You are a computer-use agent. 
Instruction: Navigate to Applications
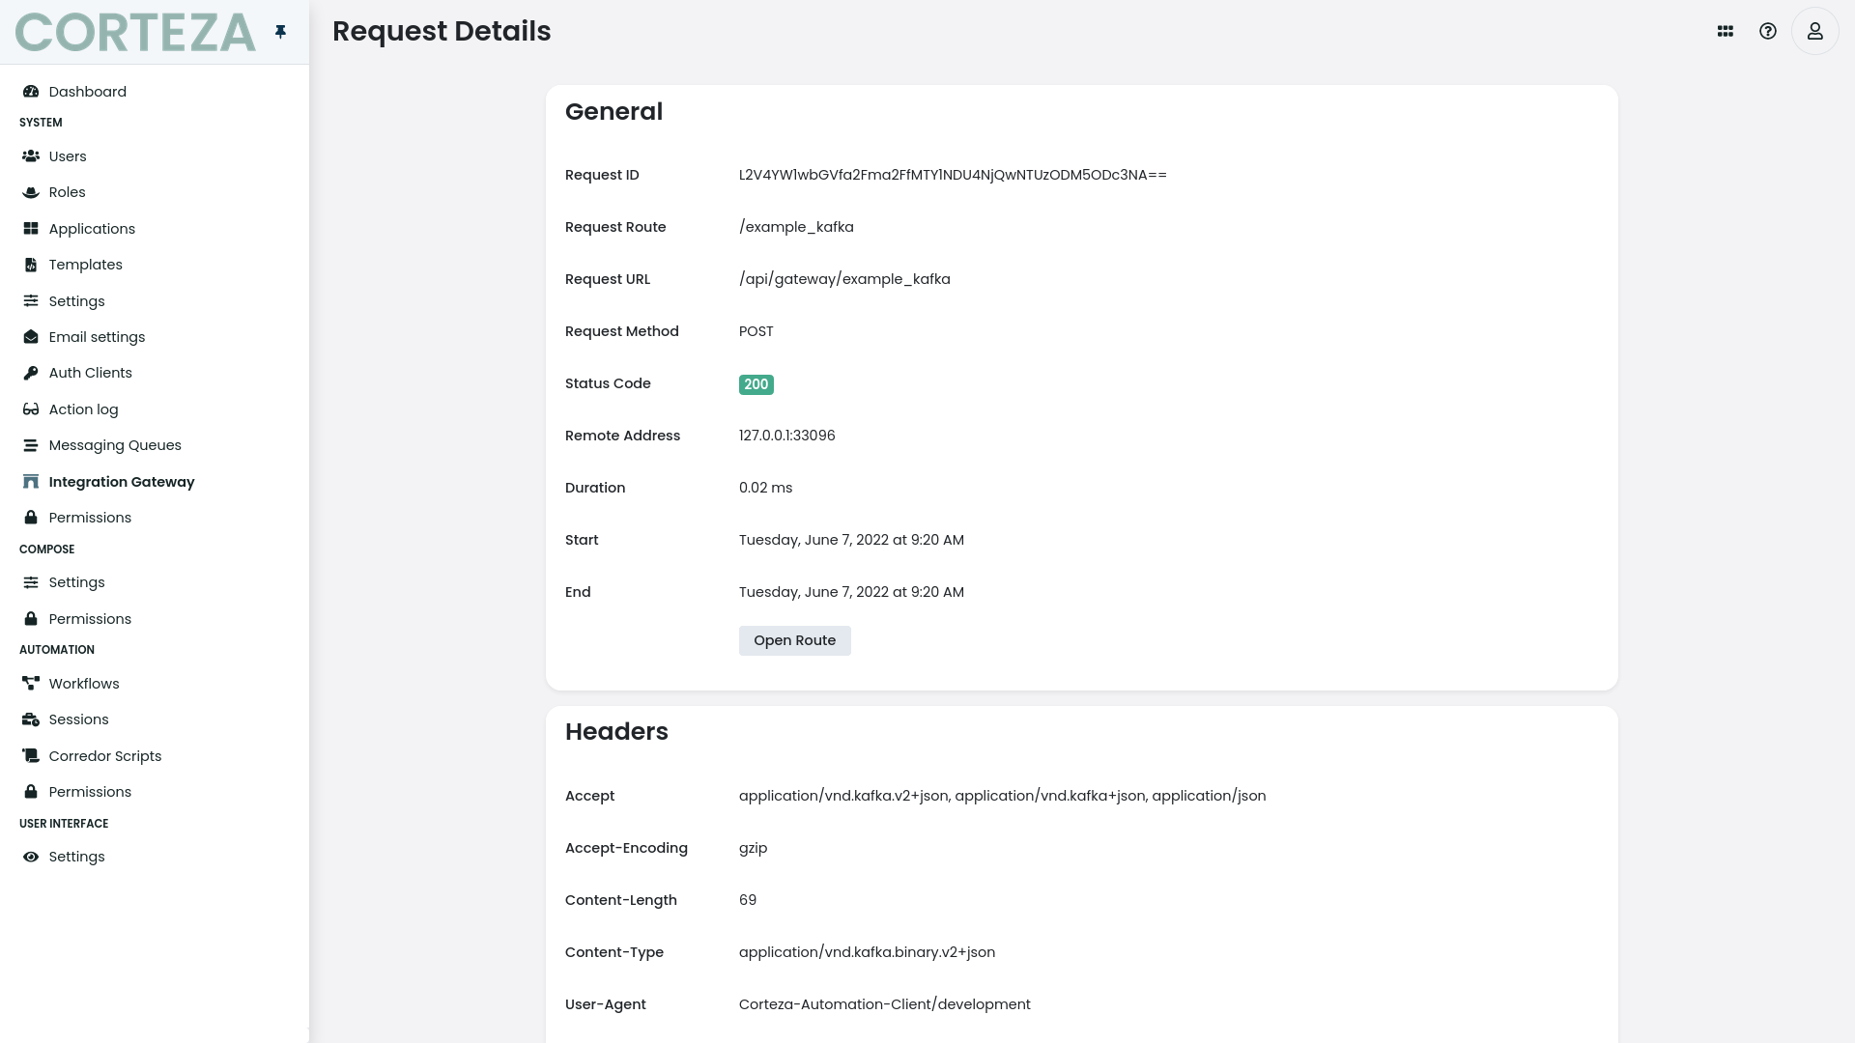[92, 229]
